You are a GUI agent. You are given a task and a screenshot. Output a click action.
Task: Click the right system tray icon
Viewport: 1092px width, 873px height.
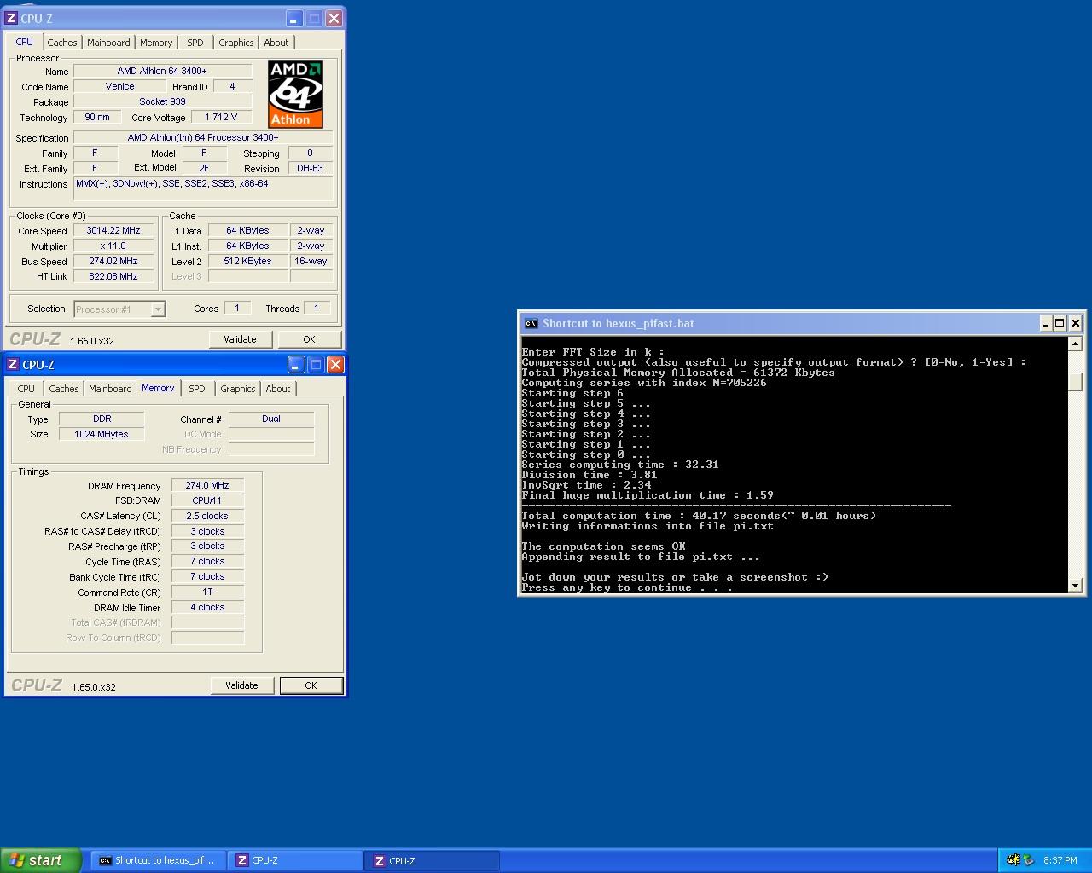[1028, 860]
